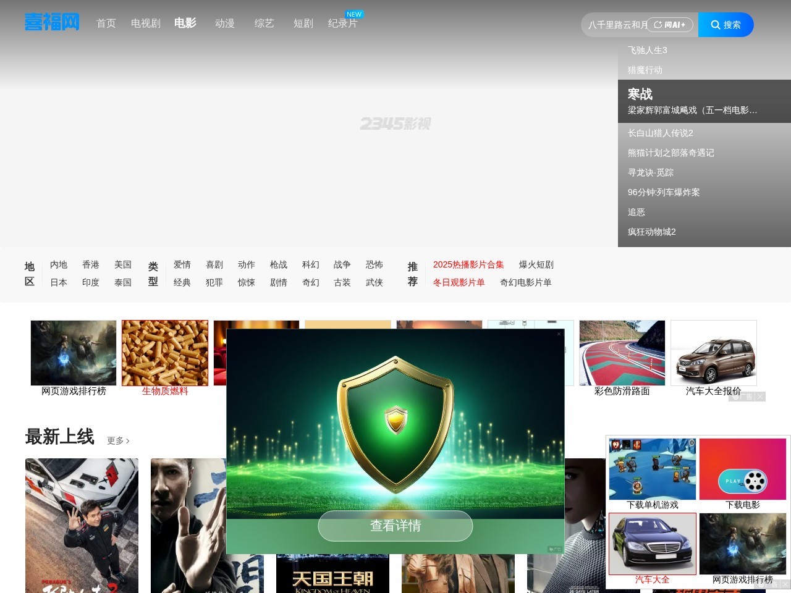Filter movies by genre 战争
Image resolution: width=791 pixels, height=593 pixels.
pyautogui.click(x=342, y=264)
